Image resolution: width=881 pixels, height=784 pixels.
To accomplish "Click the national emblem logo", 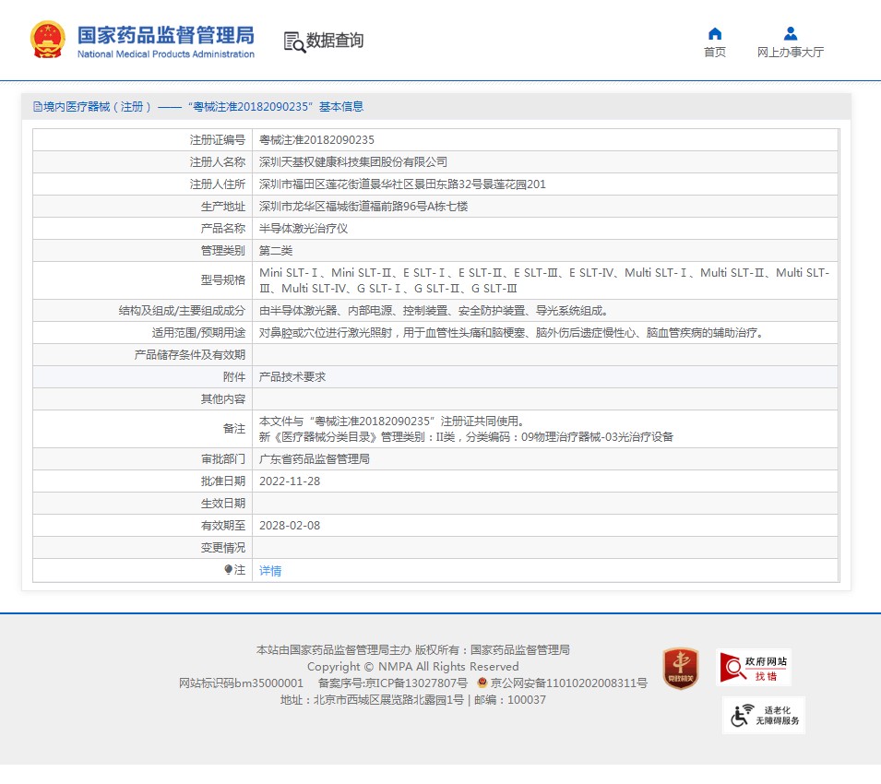I will [x=48, y=40].
